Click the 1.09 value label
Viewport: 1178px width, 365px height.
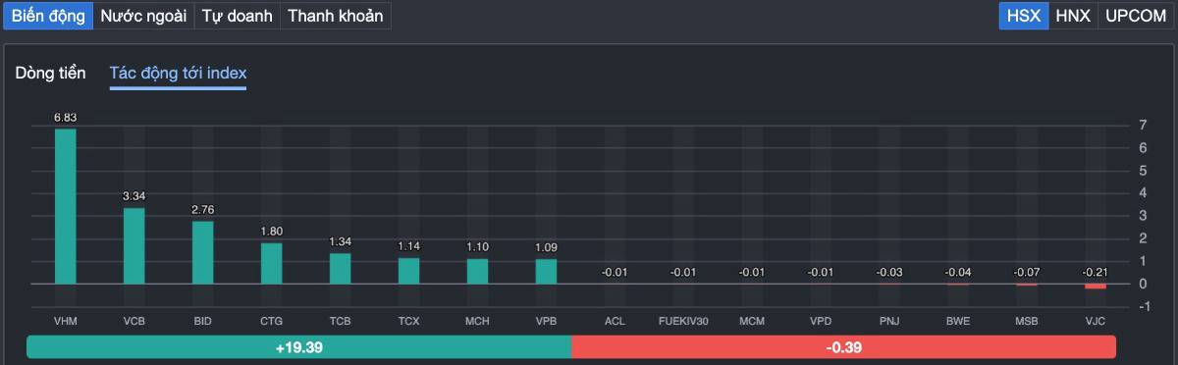[x=546, y=247]
